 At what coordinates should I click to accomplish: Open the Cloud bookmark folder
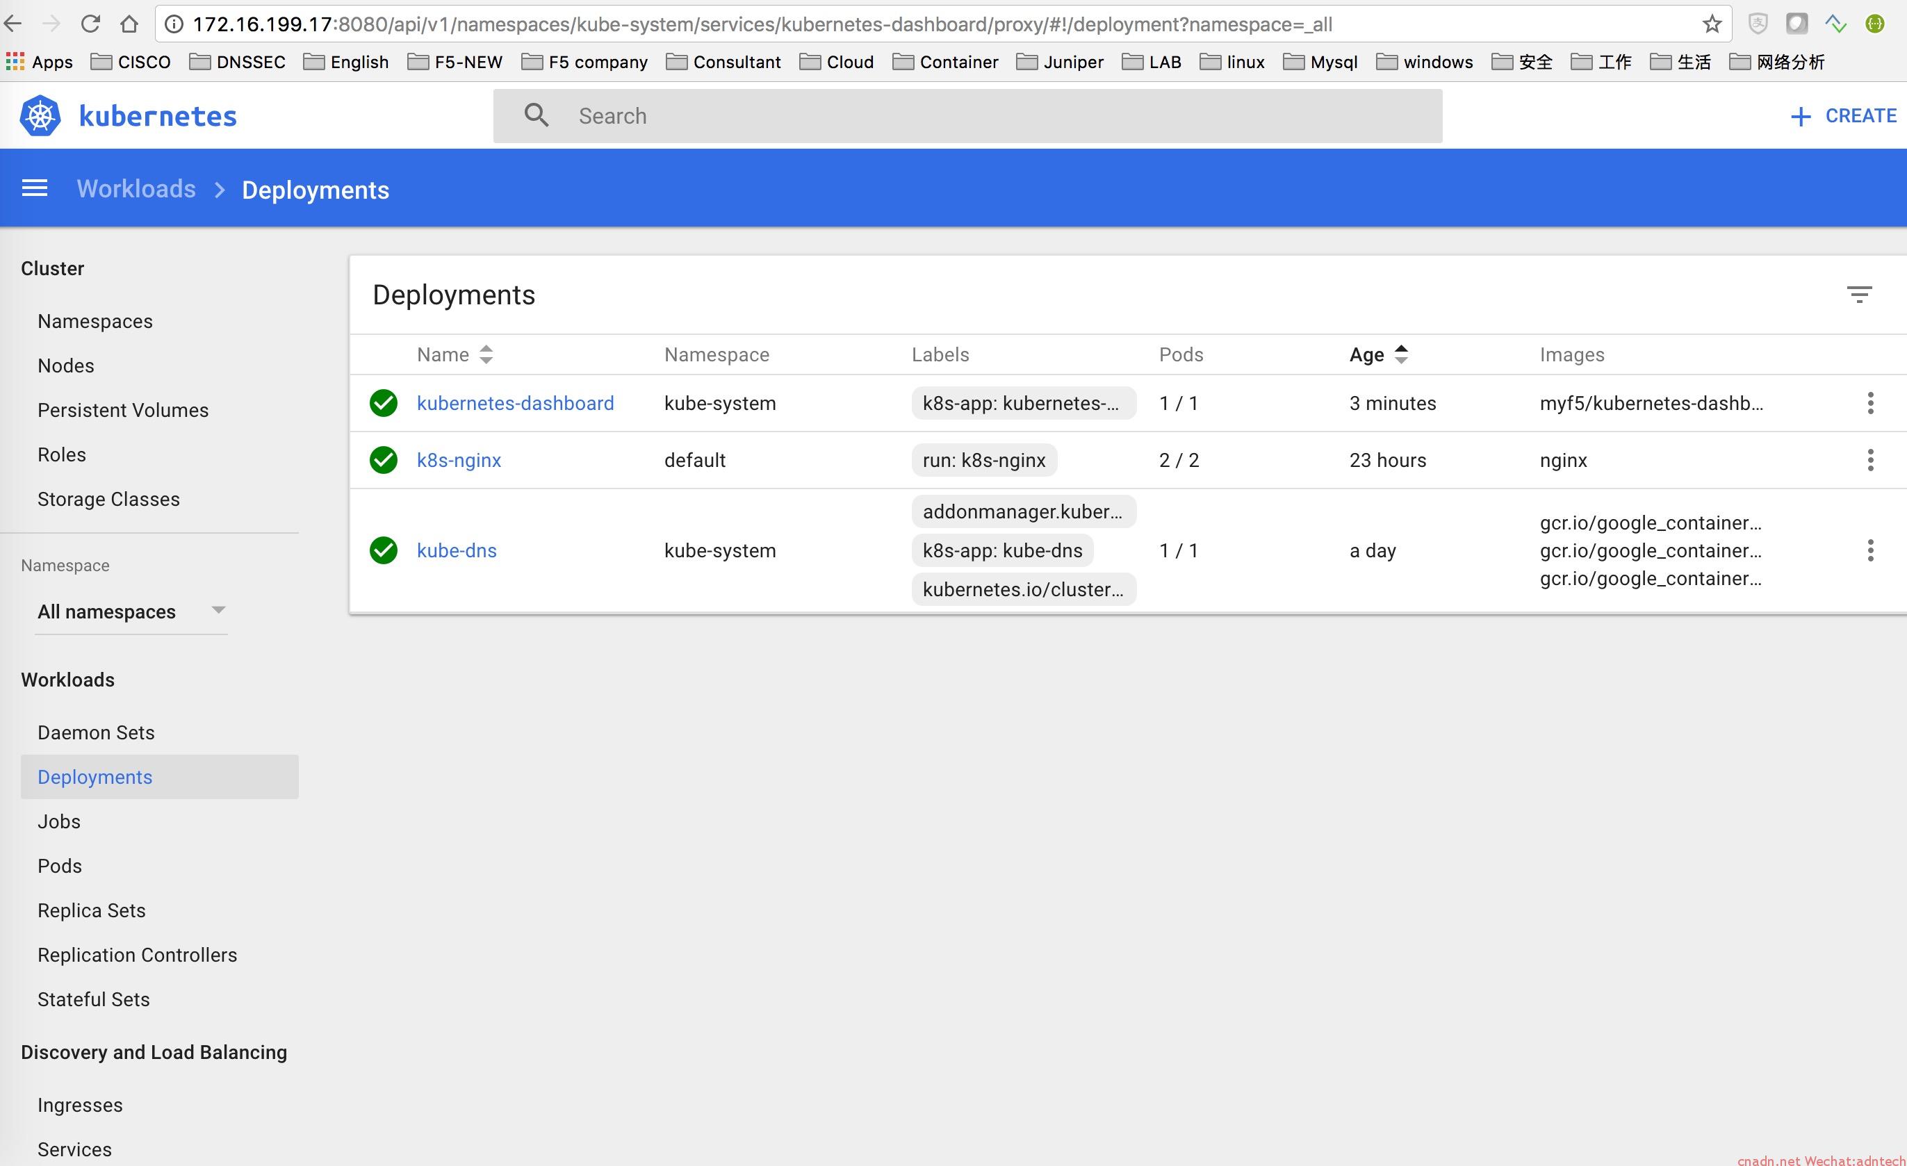[x=837, y=62]
